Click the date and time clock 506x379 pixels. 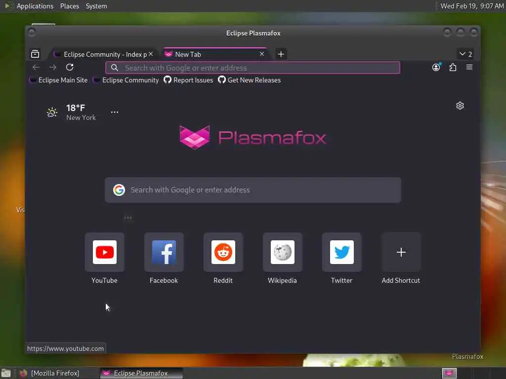tap(472, 6)
